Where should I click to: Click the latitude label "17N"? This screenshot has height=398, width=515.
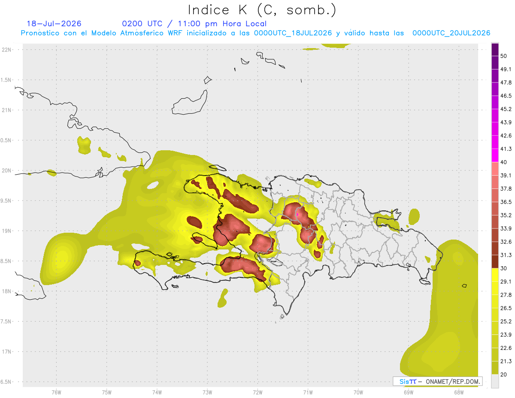(x=7, y=352)
